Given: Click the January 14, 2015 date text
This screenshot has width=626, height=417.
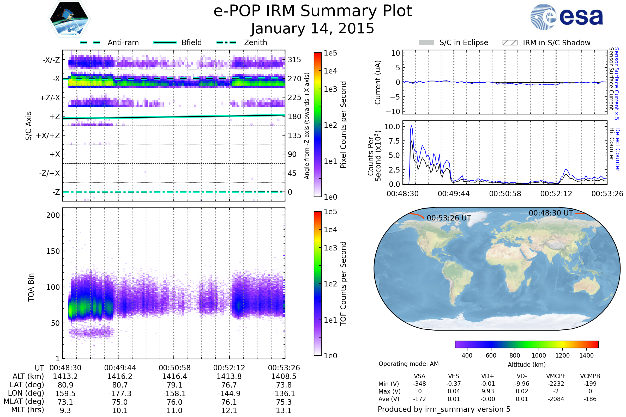Looking at the screenshot, I should click(313, 29).
